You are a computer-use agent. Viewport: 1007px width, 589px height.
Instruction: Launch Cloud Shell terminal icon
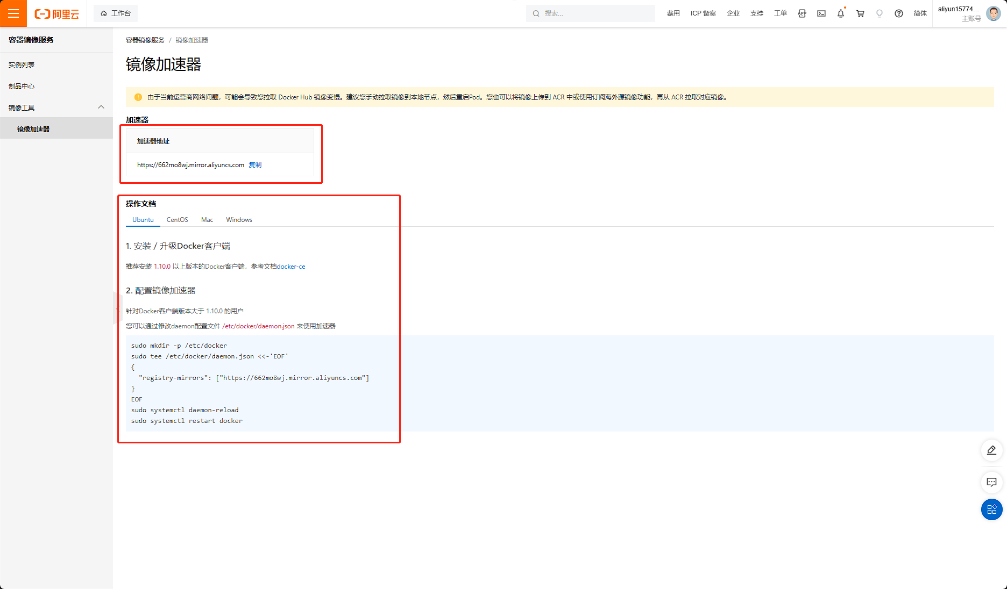point(821,13)
